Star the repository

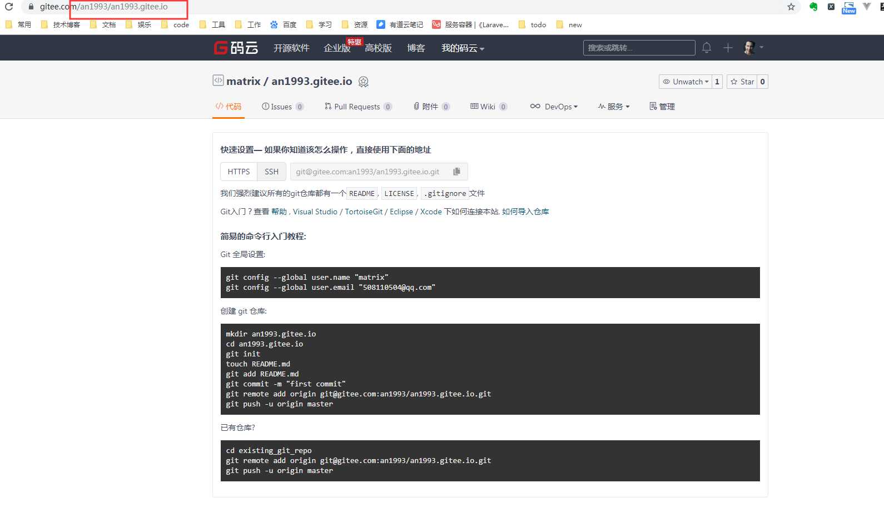click(742, 82)
